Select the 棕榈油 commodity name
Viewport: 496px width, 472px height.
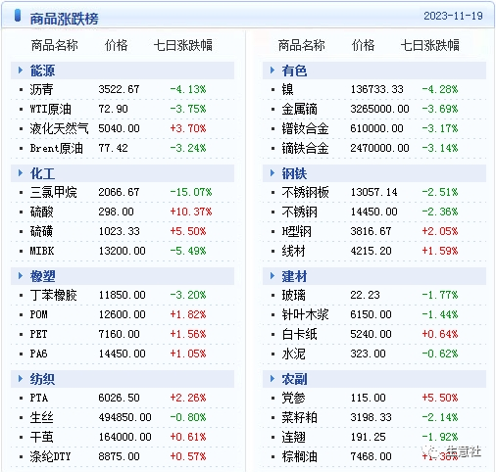[299, 456]
